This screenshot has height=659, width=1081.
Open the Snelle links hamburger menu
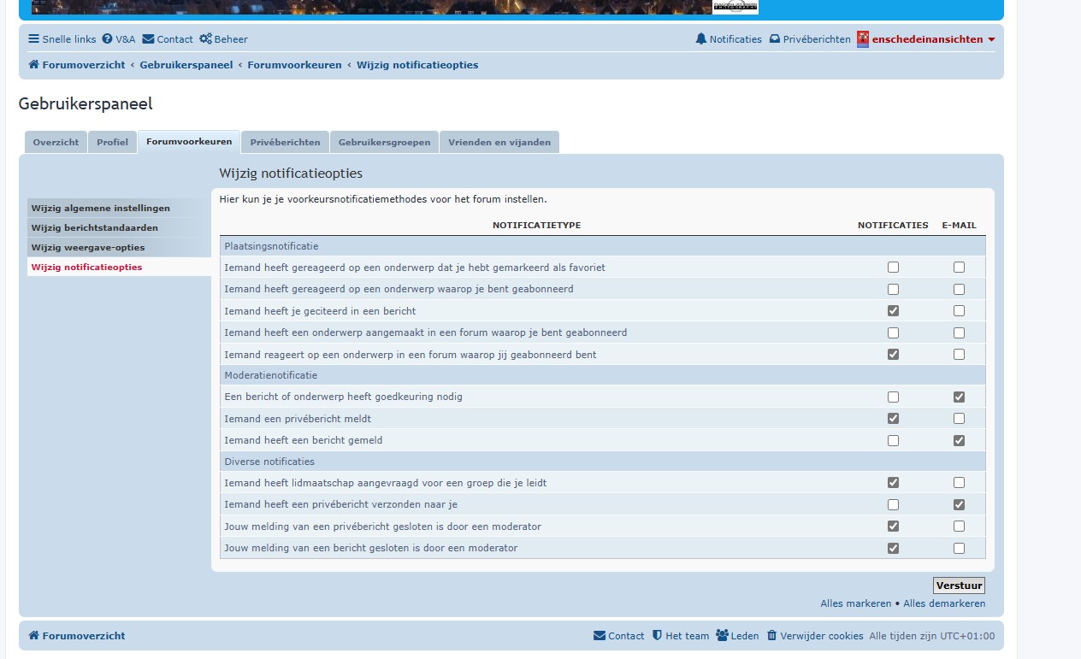(34, 39)
